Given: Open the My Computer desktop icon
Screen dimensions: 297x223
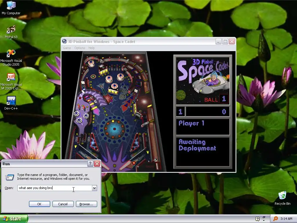Looking at the screenshot, I should [x=11, y=8].
